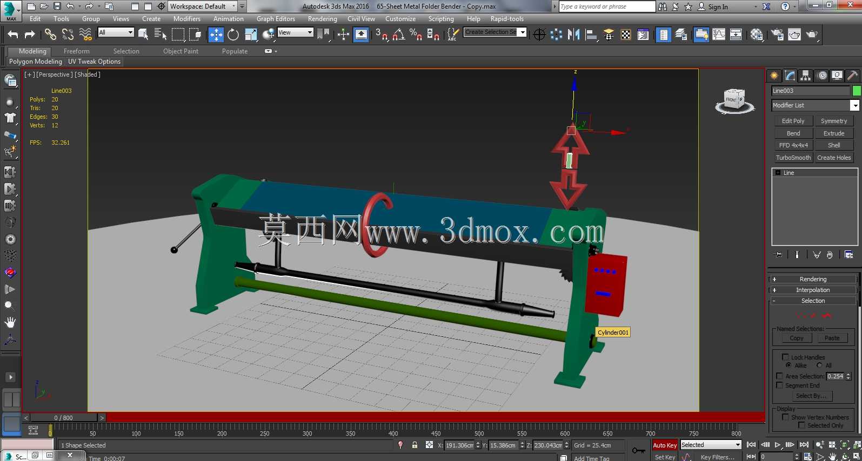Open the Curve Editor icon
This screenshot has width=862, height=461.
click(719, 35)
